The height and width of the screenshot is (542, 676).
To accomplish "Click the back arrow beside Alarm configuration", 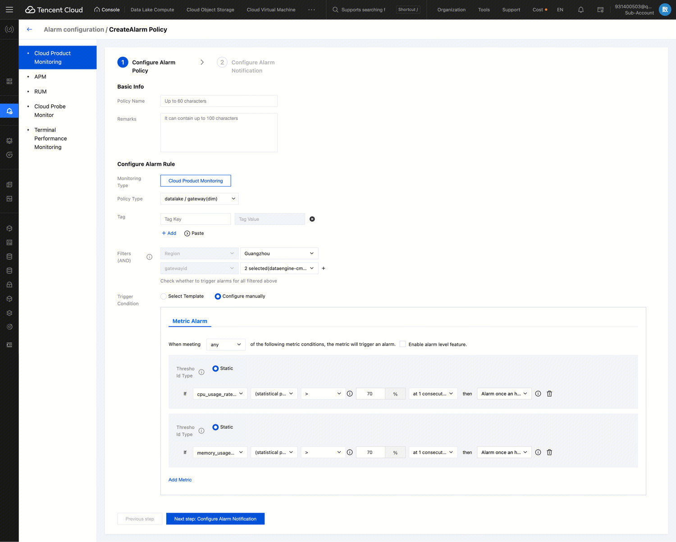I will coord(29,29).
